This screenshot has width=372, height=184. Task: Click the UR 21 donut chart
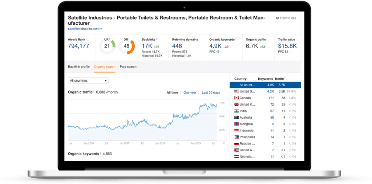pyautogui.click(x=107, y=46)
